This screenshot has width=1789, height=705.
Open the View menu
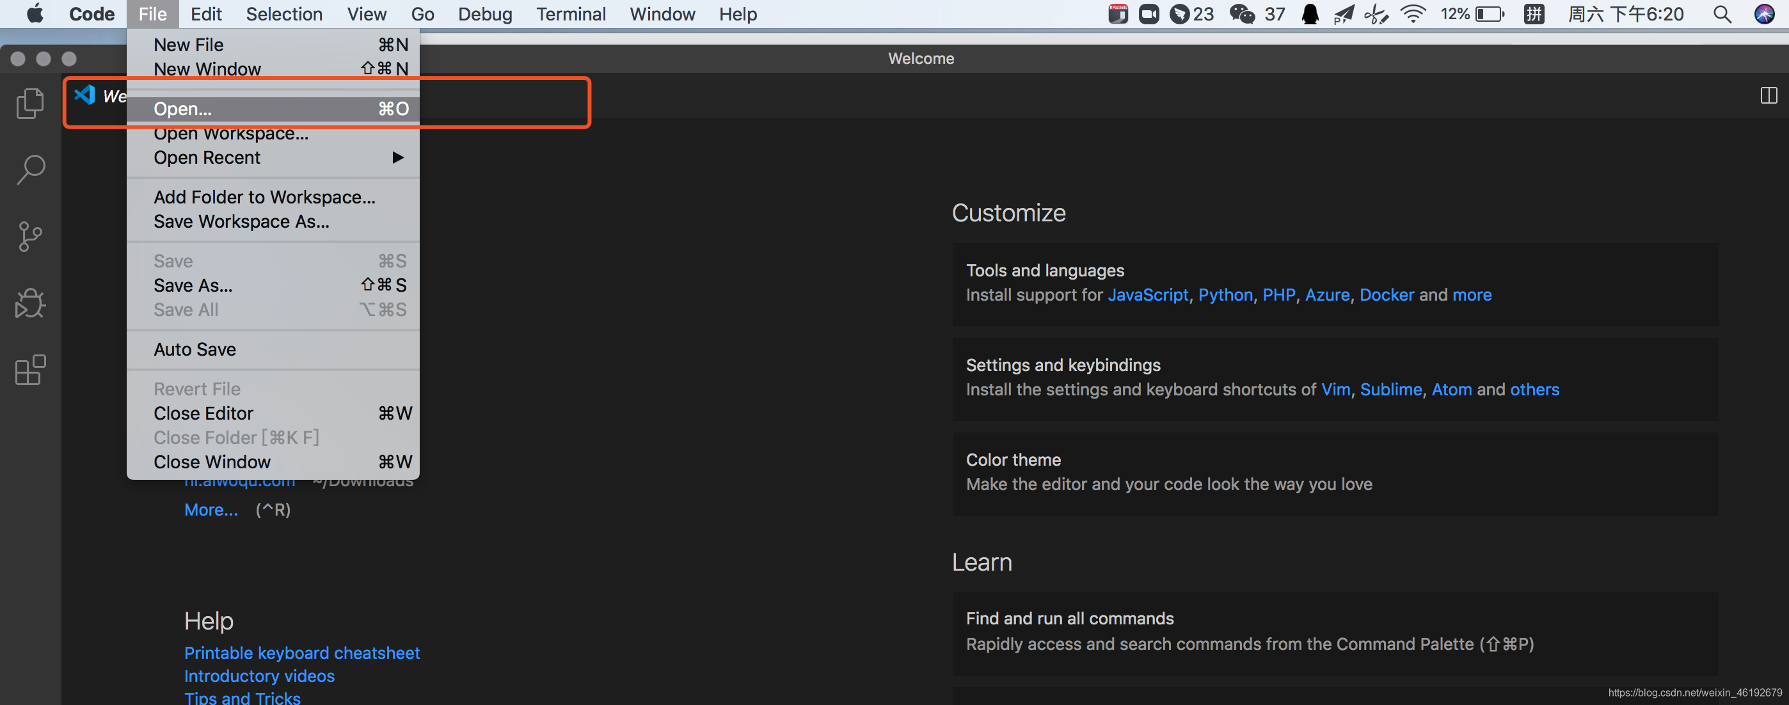coord(367,14)
